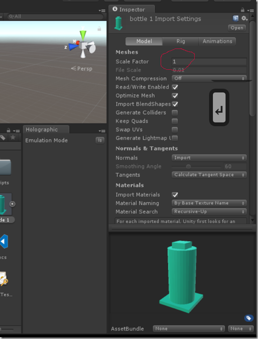The image size is (258, 339).
Task: Open the Material Naming dropdown
Action: tap(209, 203)
